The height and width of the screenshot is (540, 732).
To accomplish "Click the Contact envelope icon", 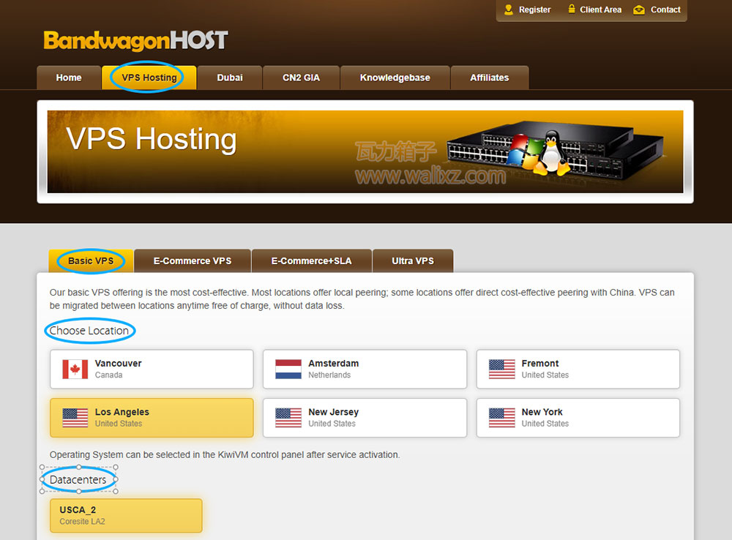I will click(638, 10).
